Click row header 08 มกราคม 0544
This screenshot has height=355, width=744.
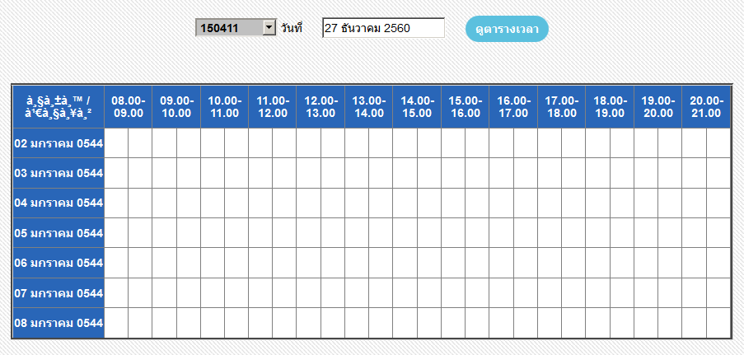[58, 323]
